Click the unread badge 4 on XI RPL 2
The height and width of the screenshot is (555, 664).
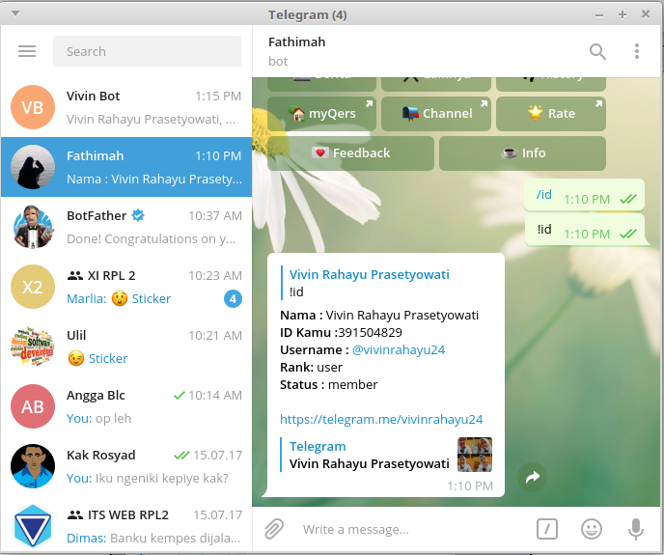pos(233,299)
